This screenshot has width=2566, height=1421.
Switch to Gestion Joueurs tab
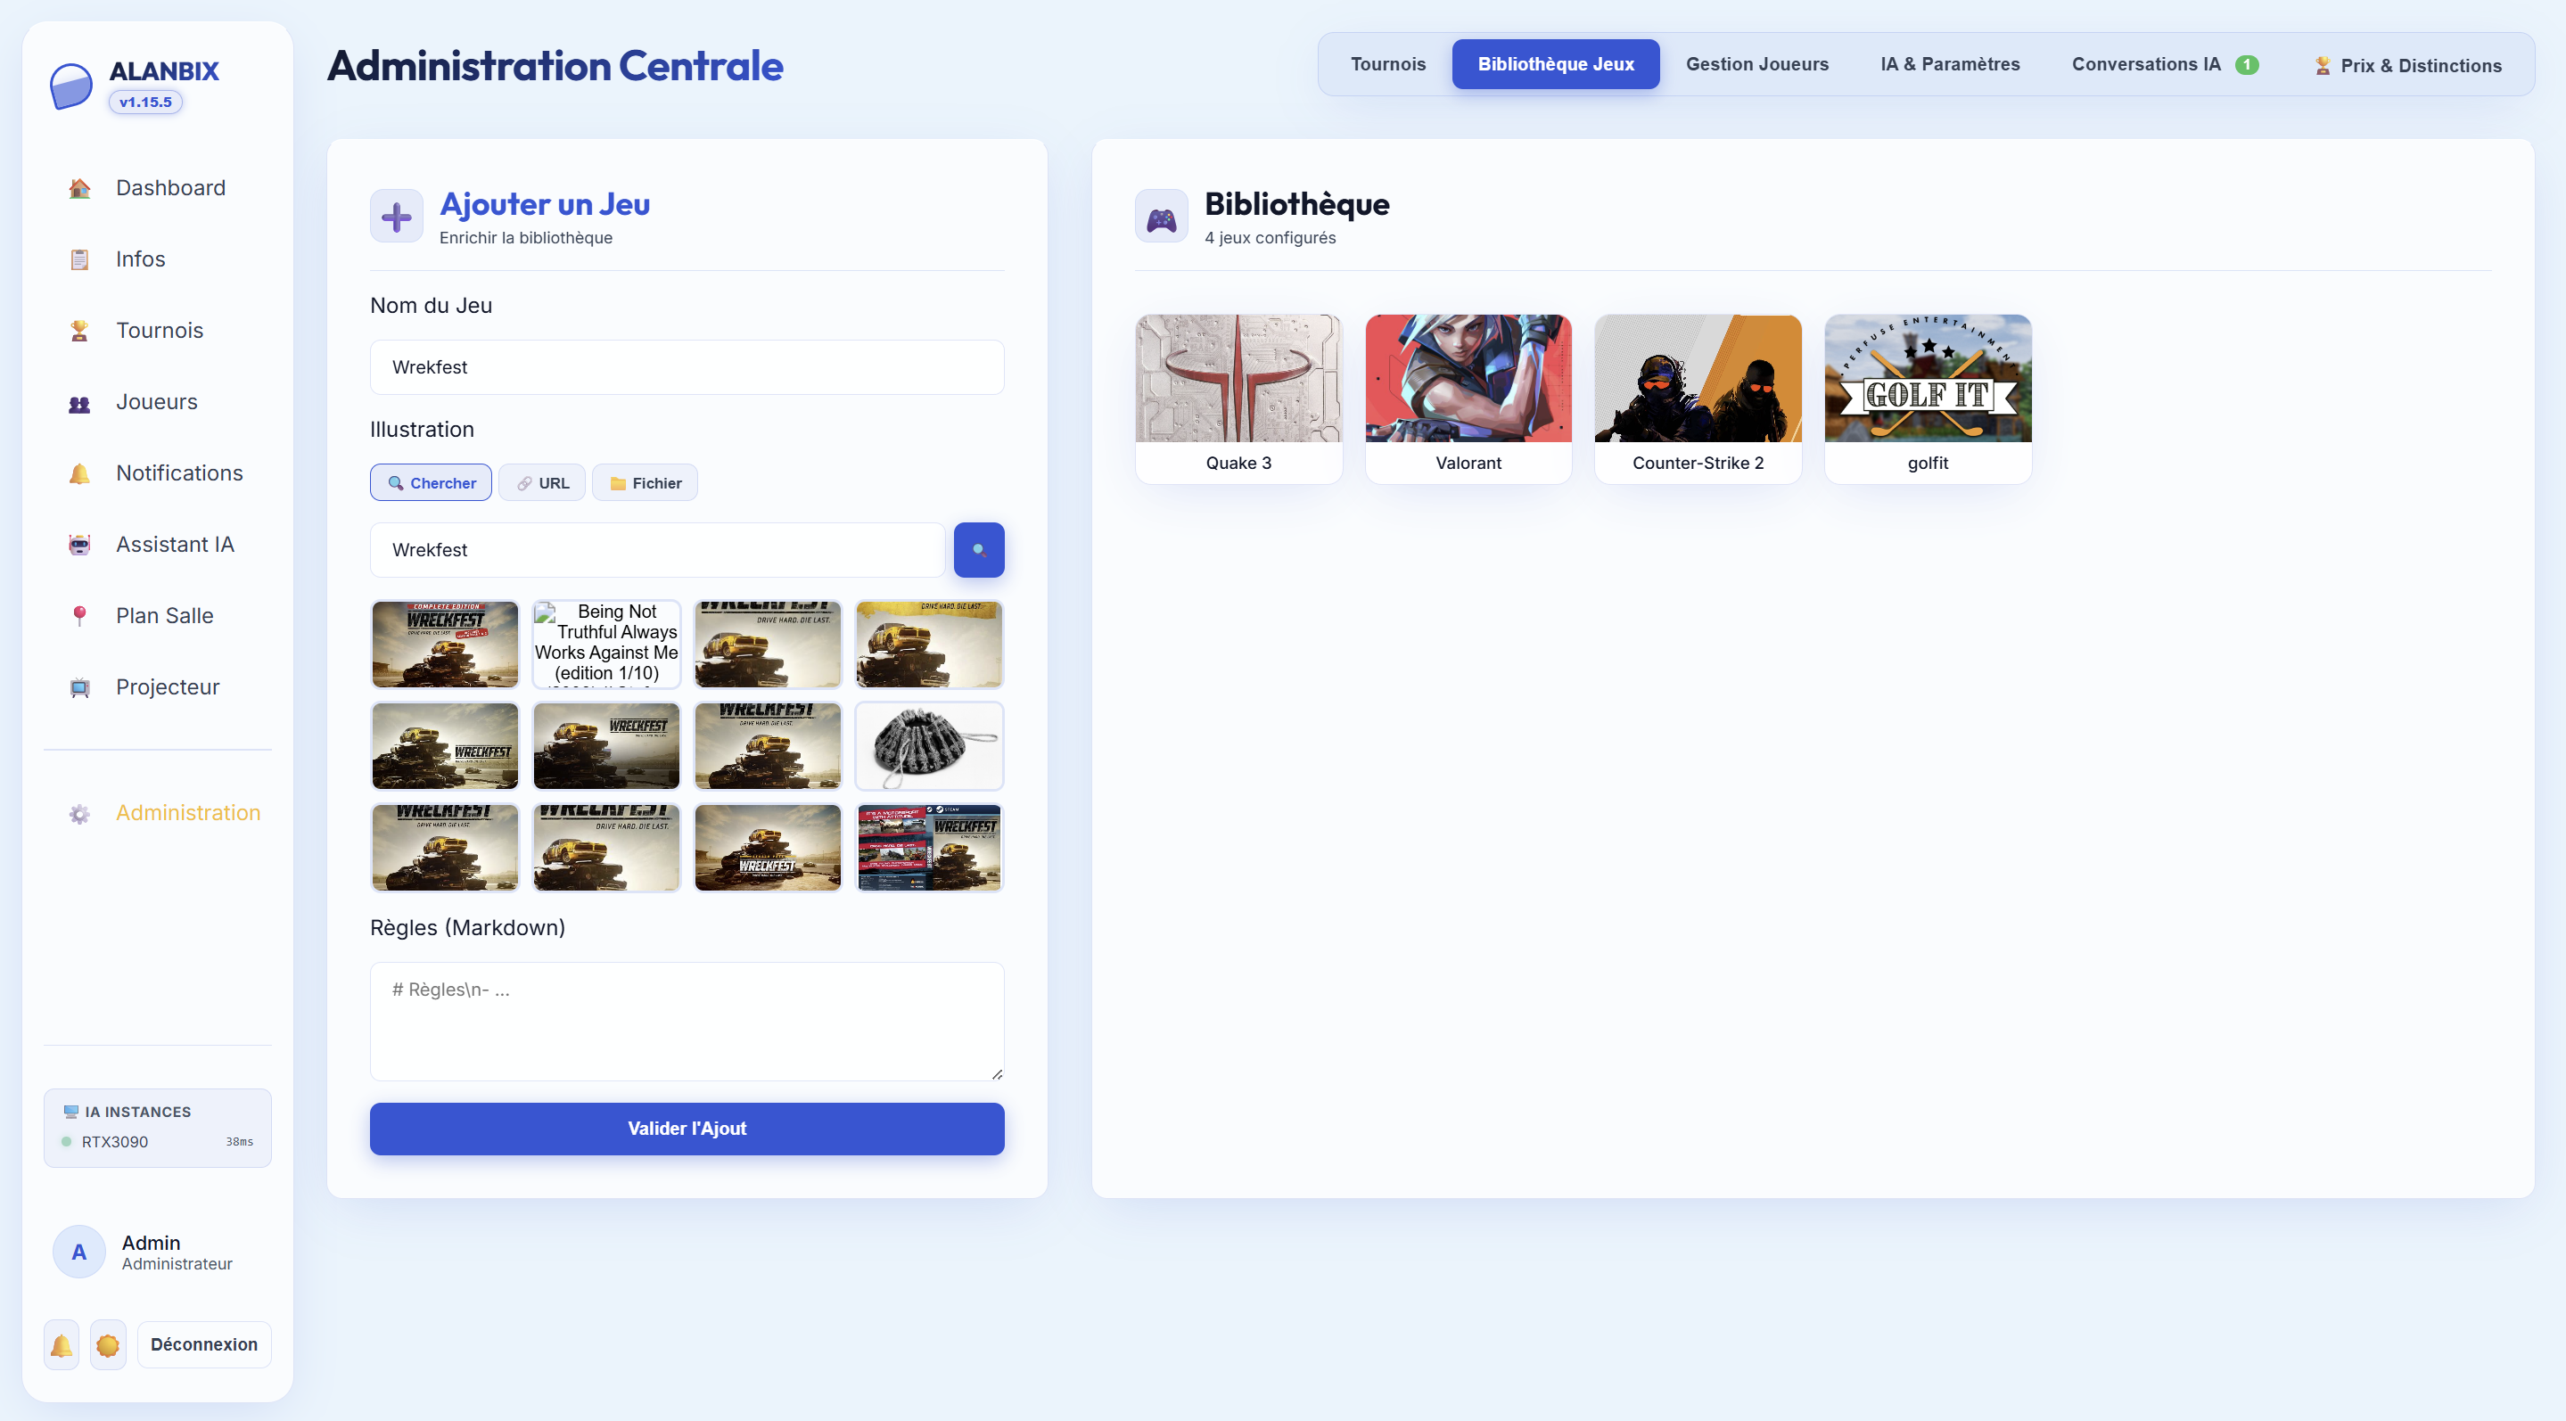point(1756,65)
